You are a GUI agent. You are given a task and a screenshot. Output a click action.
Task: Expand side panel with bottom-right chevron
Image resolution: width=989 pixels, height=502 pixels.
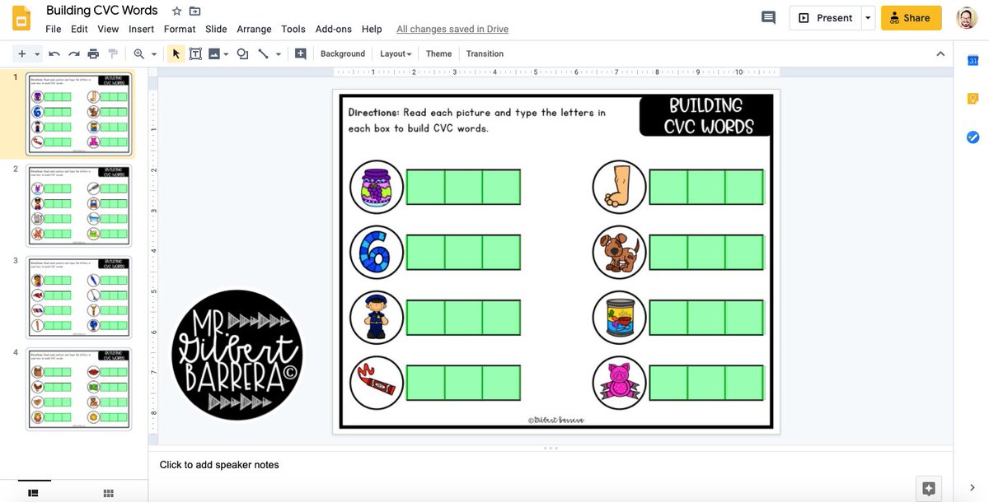(x=973, y=486)
